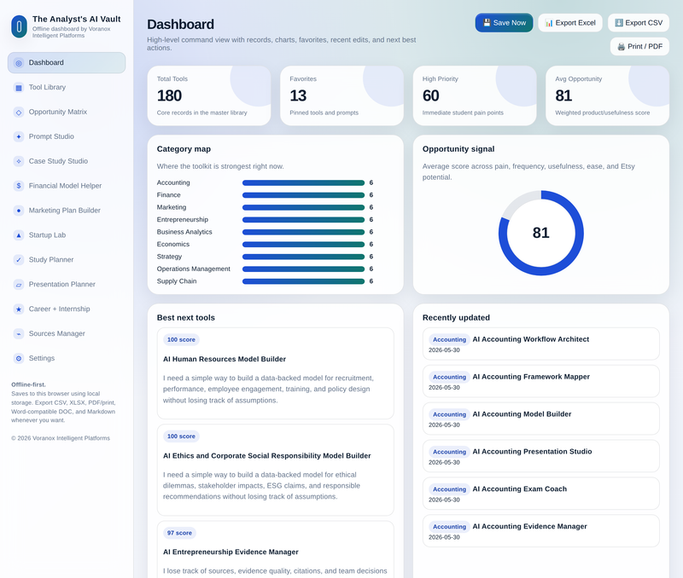Open AI Ethics and Corporate Social Responsibility card

(275, 470)
